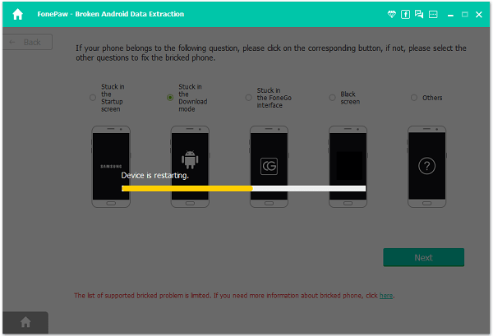Select Stuck in the FoneGo interface radio
This screenshot has height=336, width=493.
248,98
